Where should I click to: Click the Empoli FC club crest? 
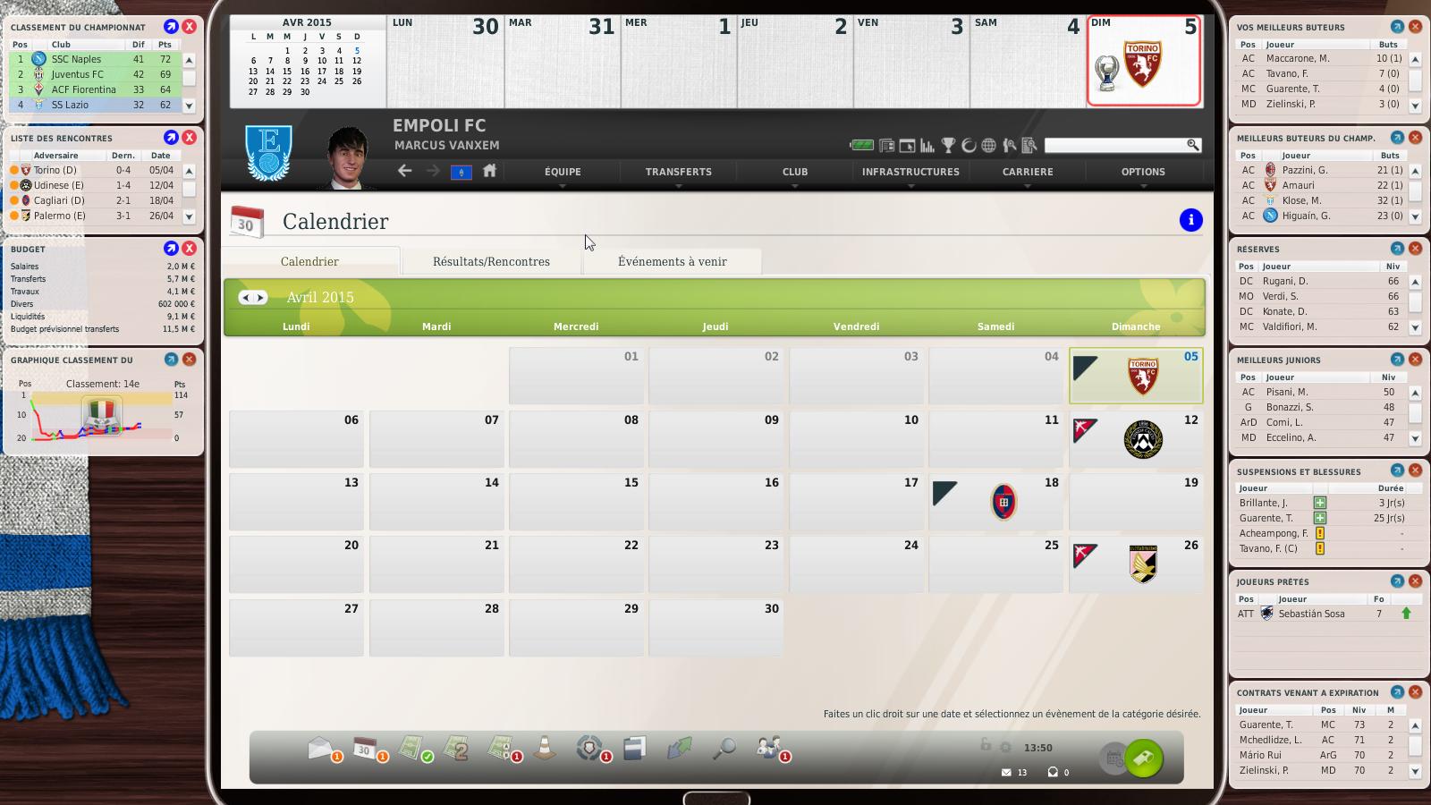click(268, 153)
